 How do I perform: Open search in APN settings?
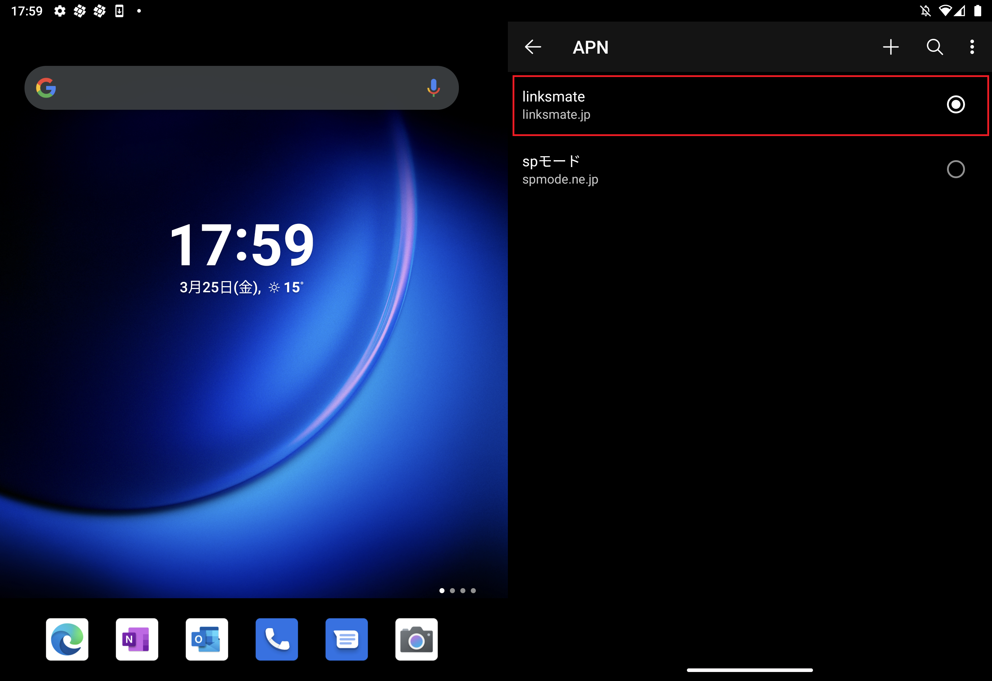point(935,47)
